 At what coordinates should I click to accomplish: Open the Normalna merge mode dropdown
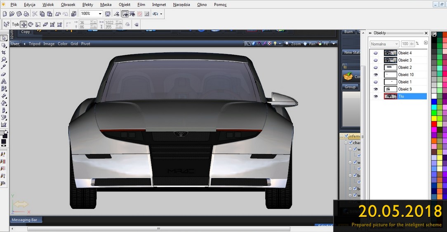click(x=384, y=44)
